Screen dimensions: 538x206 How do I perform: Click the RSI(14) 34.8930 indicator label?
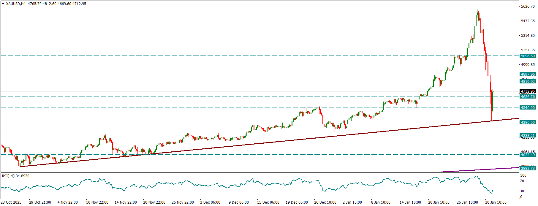(16, 176)
